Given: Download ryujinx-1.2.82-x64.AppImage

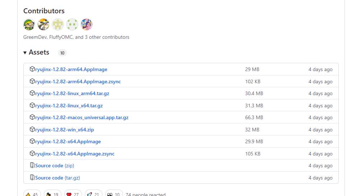Looking at the screenshot, I should 68,141.
